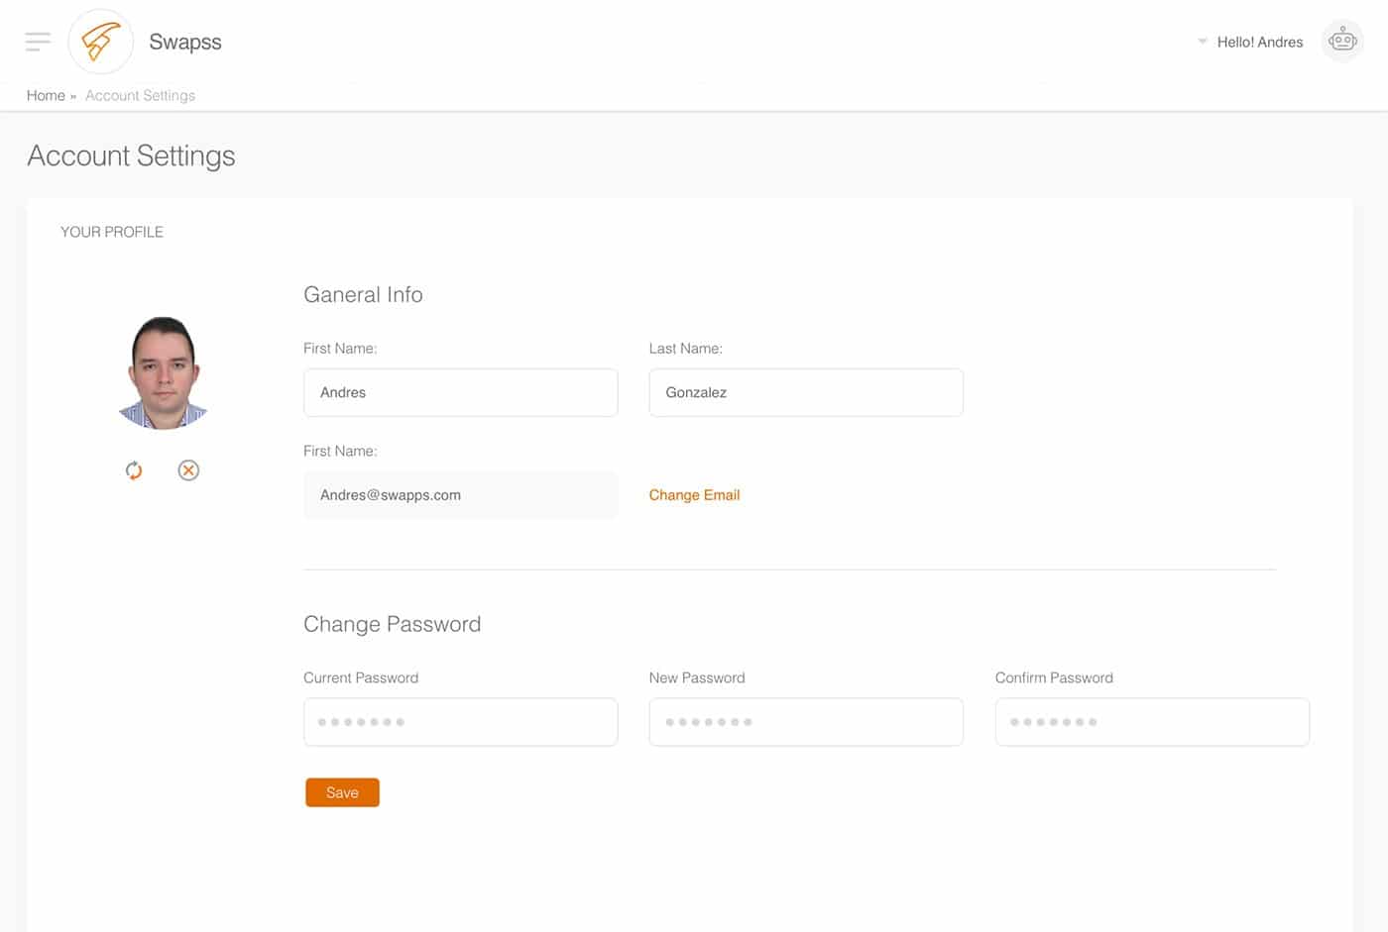1388x932 pixels.
Task: Click the Last Name: label
Action: tap(685, 349)
